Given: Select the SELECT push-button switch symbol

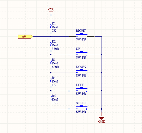Looking at the screenshot, I should tap(82, 107).
